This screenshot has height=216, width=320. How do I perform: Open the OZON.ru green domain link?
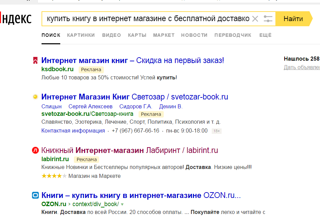pyautogui.click(x=54, y=204)
